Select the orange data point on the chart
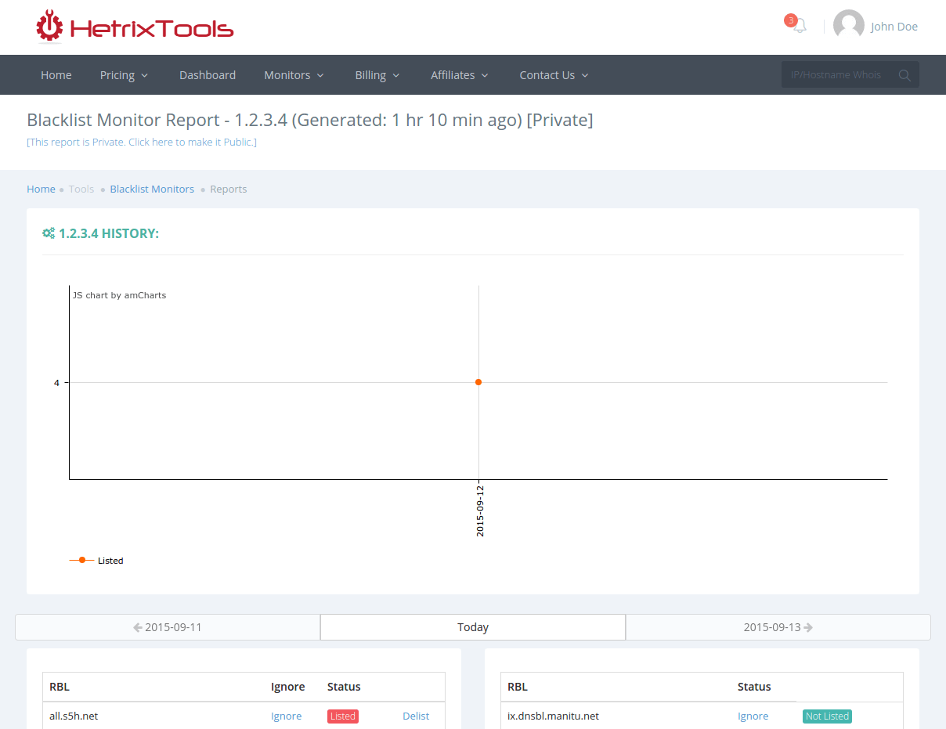 [x=478, y=382]
